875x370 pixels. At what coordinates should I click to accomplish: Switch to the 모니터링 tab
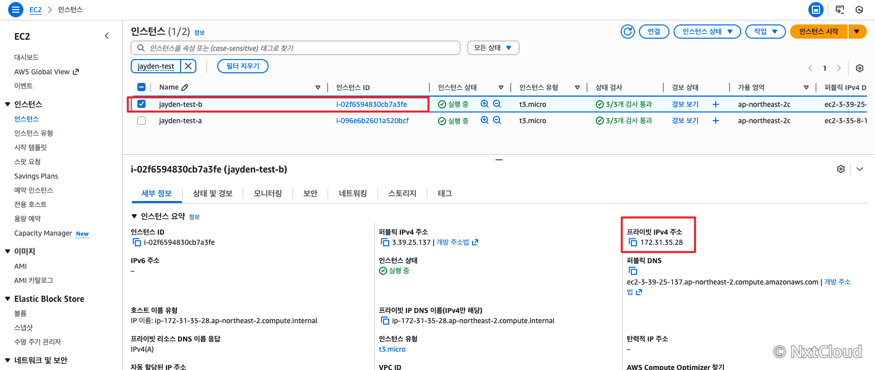pyautogui.click(x=268, y=193)
